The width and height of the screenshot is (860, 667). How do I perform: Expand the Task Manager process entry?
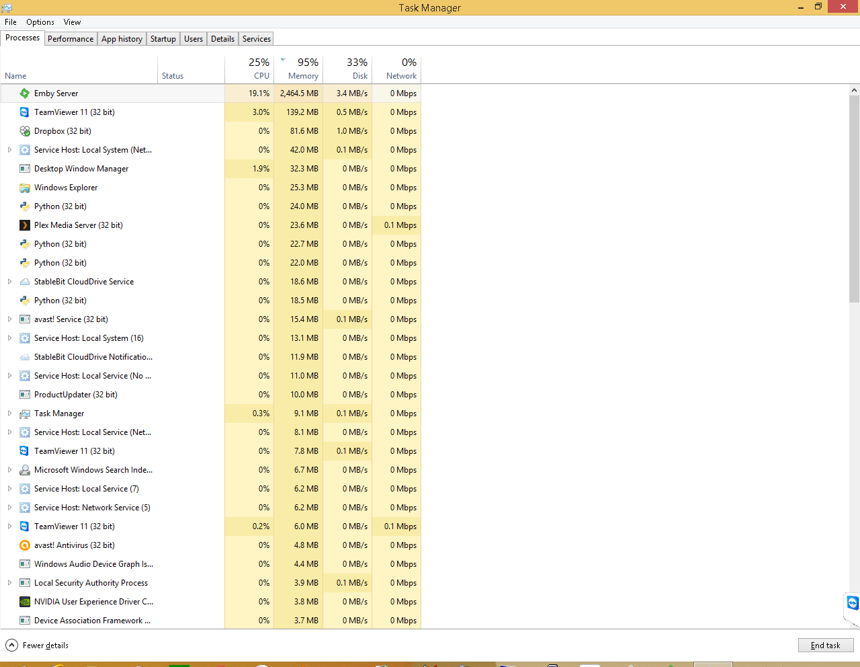tap(9, 414)
